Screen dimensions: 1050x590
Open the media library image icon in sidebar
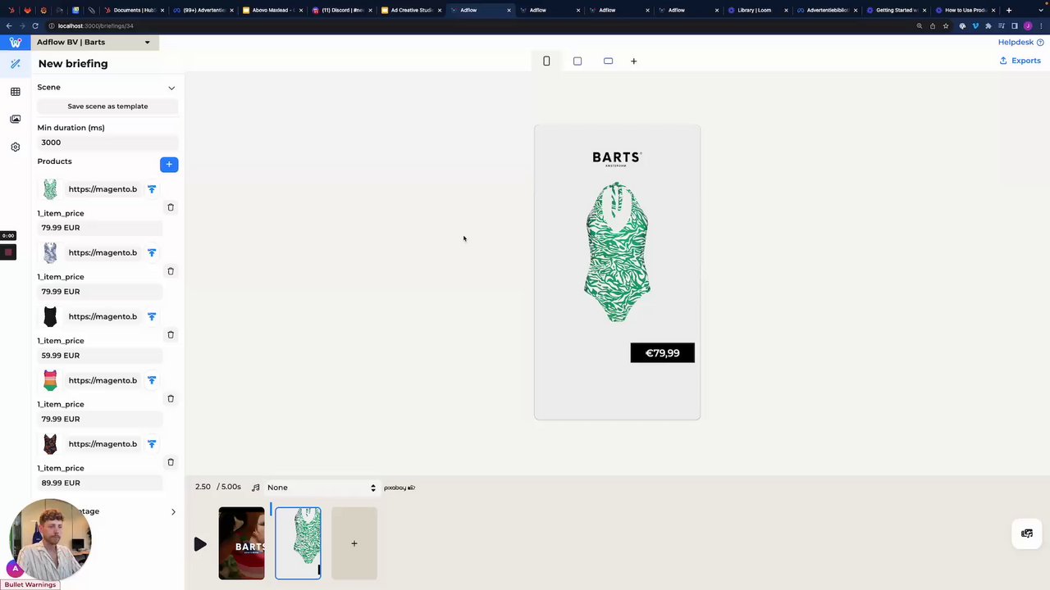coord(15,119)
